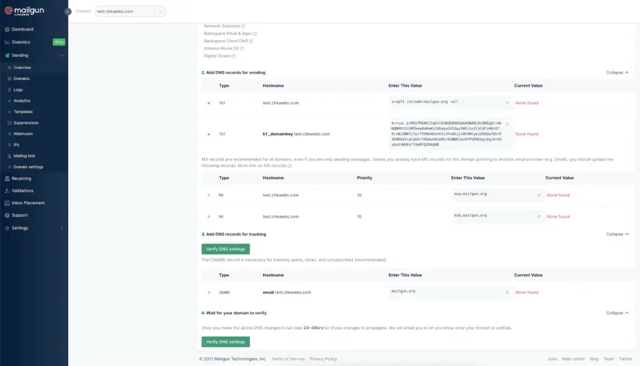The image size is (640, 366).
Task: Click the Mailgun logo
Action: click(x=31, y=11)
